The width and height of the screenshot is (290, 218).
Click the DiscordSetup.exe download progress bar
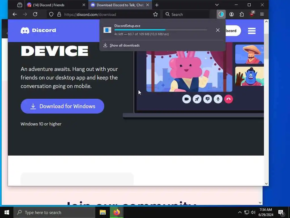pyautogui.click(x=161, y=30)
